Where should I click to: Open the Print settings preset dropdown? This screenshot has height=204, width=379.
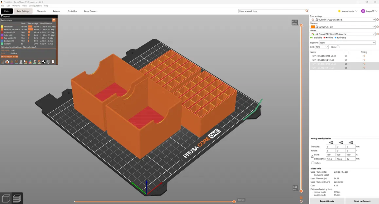(343, 20)
